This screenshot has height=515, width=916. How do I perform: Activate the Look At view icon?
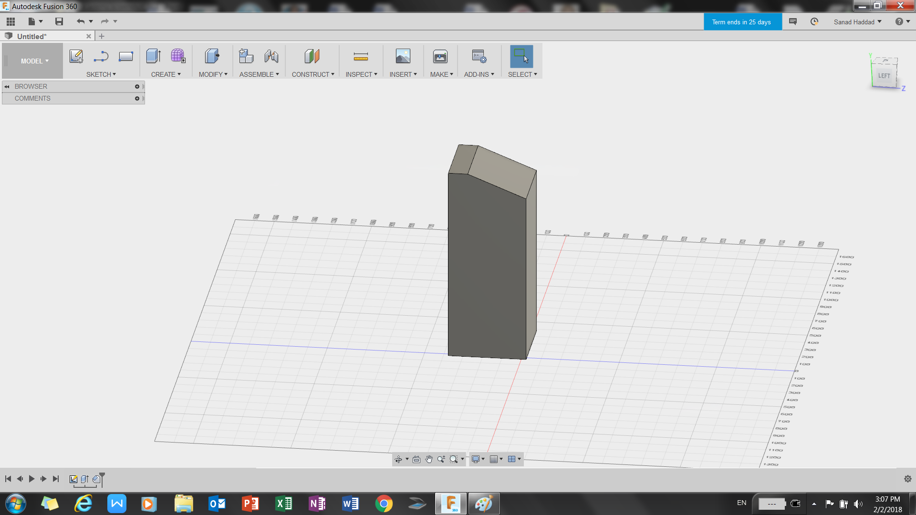click(416, 459)
